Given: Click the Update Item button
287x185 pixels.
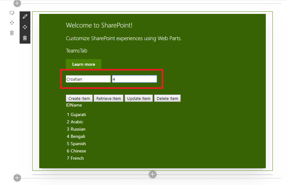Looking at the screenshot, I should coord(139,98).
